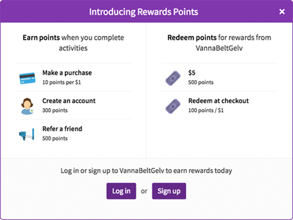Select the Create an account activity
The height and width of the screenshot is (220, 293).
tap(69, 101)
